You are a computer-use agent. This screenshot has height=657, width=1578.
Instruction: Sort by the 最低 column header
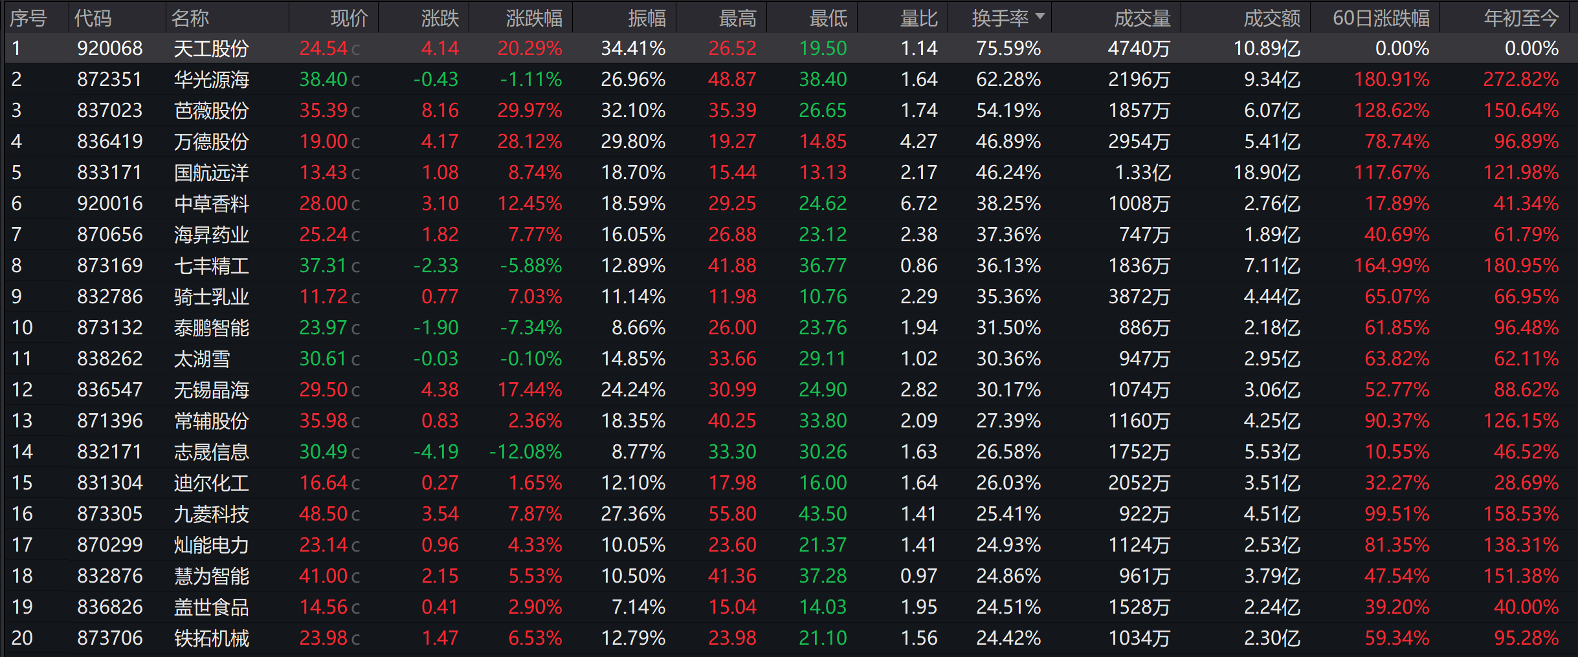828,18
